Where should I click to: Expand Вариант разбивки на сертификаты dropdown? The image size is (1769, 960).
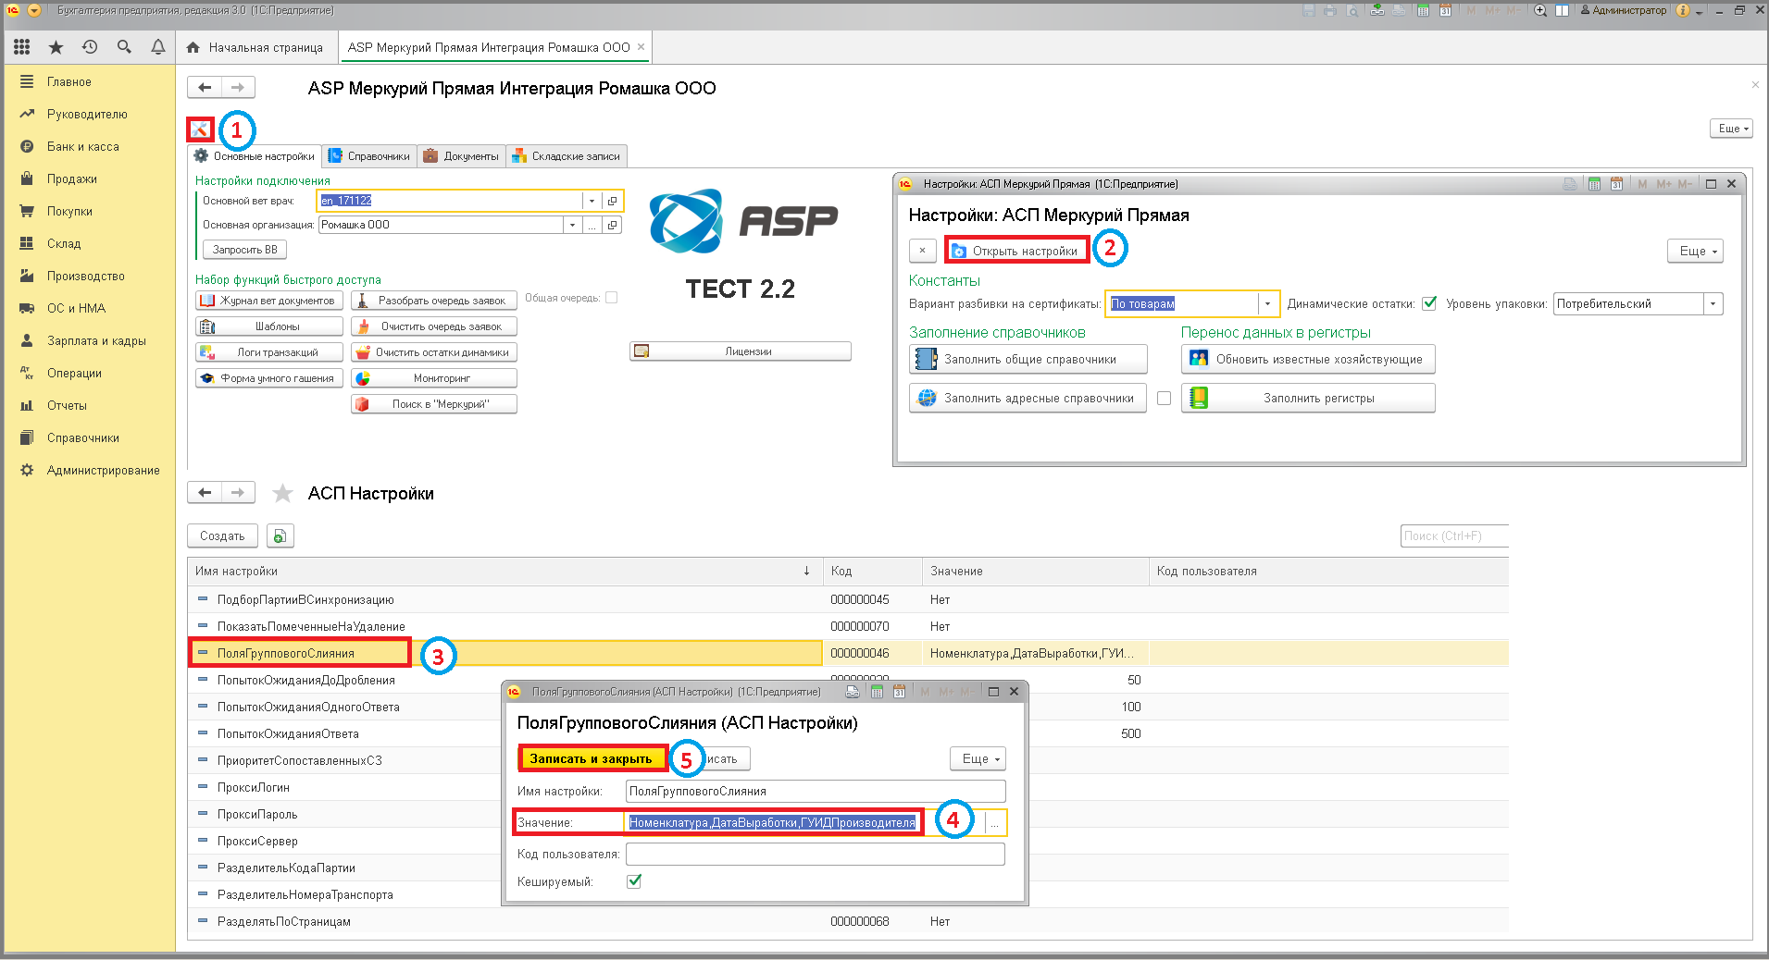tap(1267, 303)
